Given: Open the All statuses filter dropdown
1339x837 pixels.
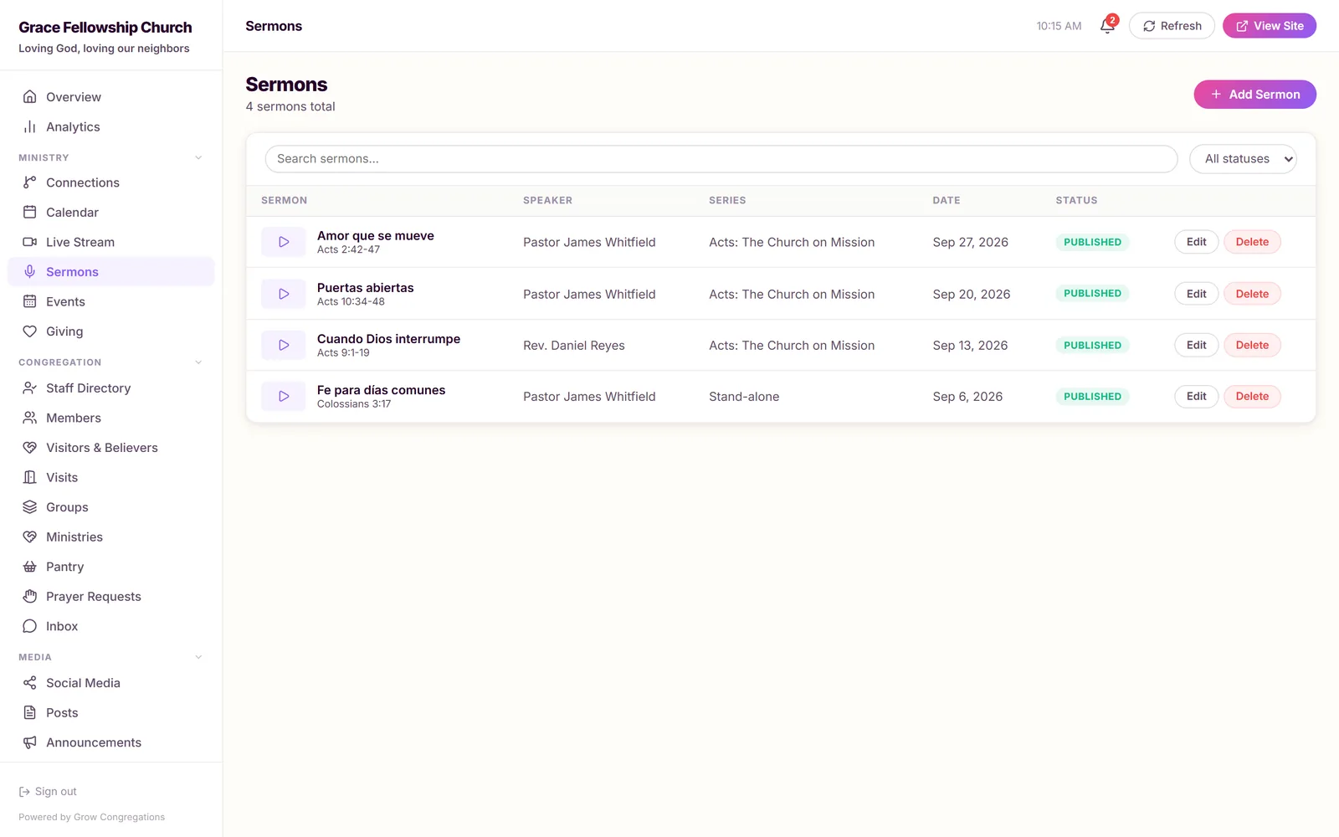Looking at the screenshot, I should 1243,159.
